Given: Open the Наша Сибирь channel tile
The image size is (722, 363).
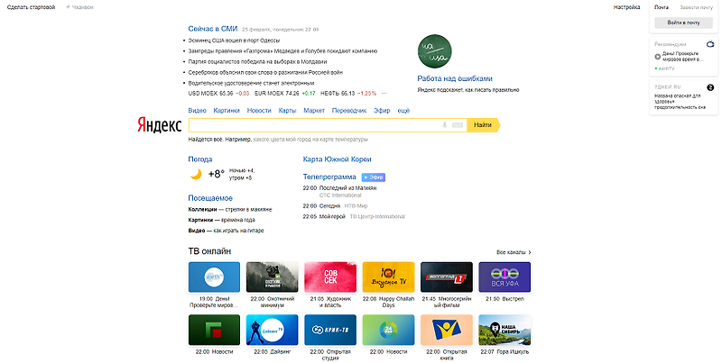Looking at the screenshot, I should tap(504, 330).
